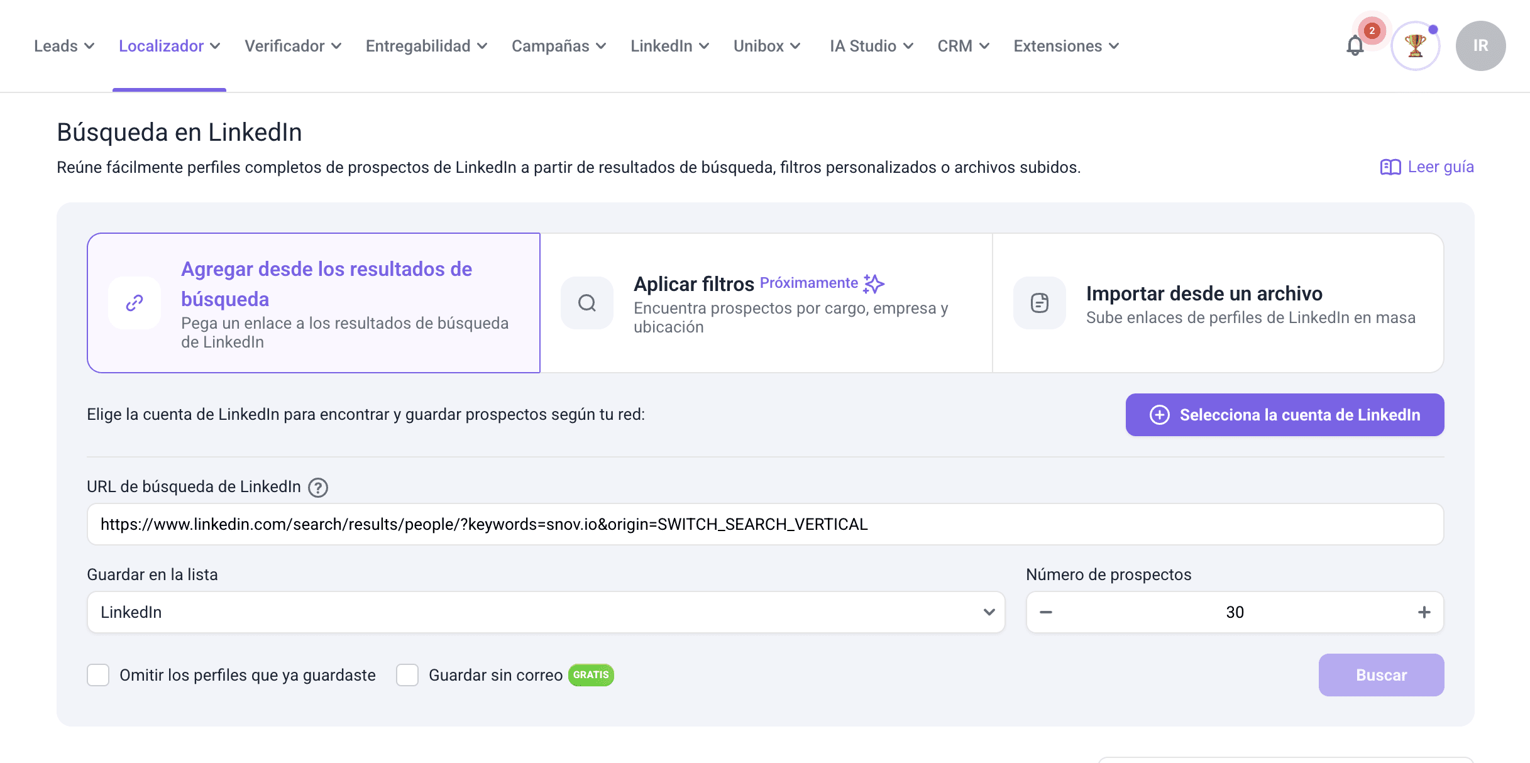Click Selecciona la cuenta de LinkedIn button
Image resolution: width=1530 pixels, height=763 pixels.
1284,415
